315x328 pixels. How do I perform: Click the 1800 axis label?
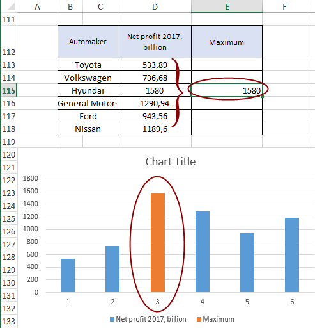point(31,178)
